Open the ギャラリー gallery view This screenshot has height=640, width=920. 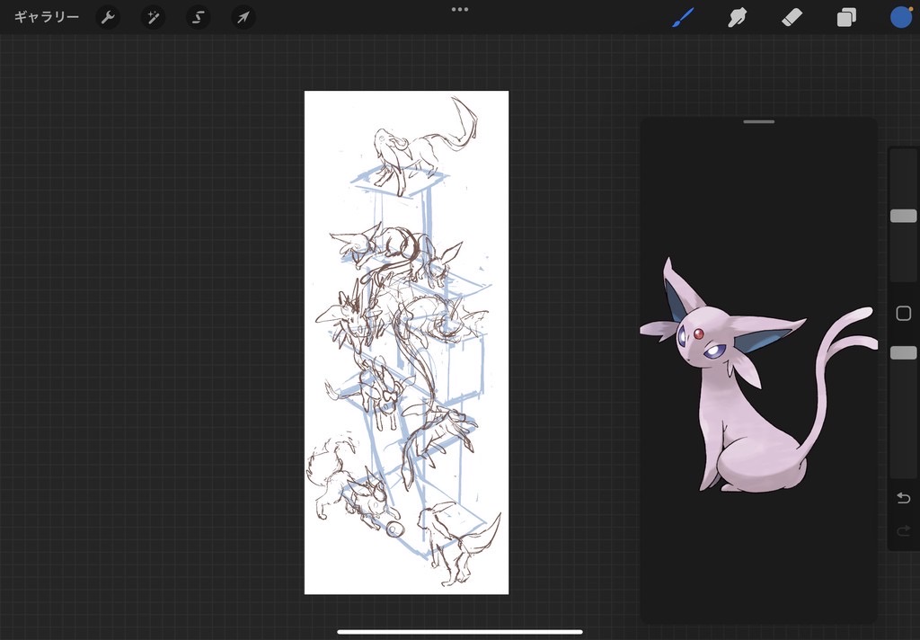[47, 17]
